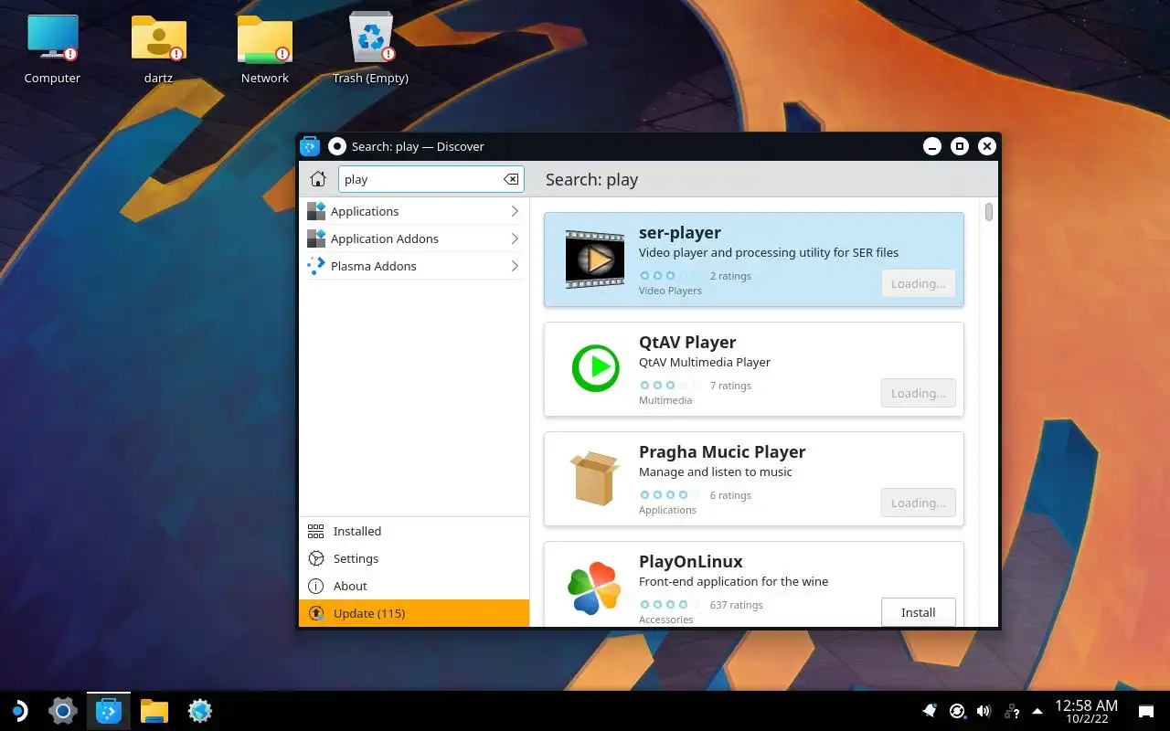Click the Plasma Addons category icon
The height and width of the screenshot is (731, 1170).
(x=316, y=266)
